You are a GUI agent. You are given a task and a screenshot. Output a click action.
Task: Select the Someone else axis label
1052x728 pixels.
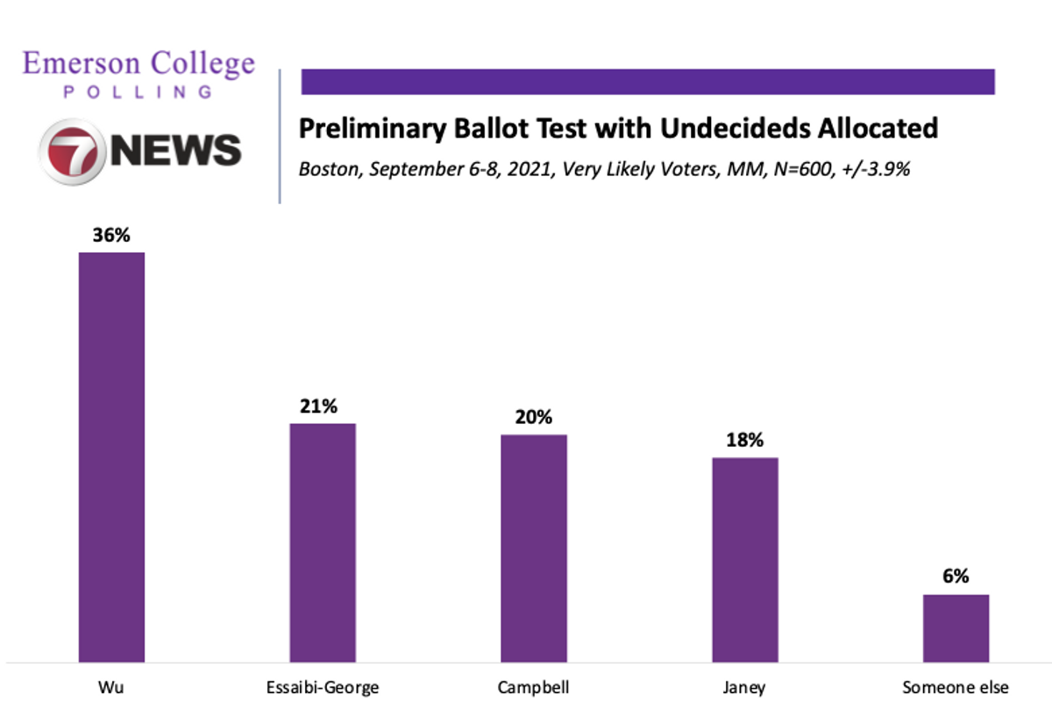tap(956, 688)
